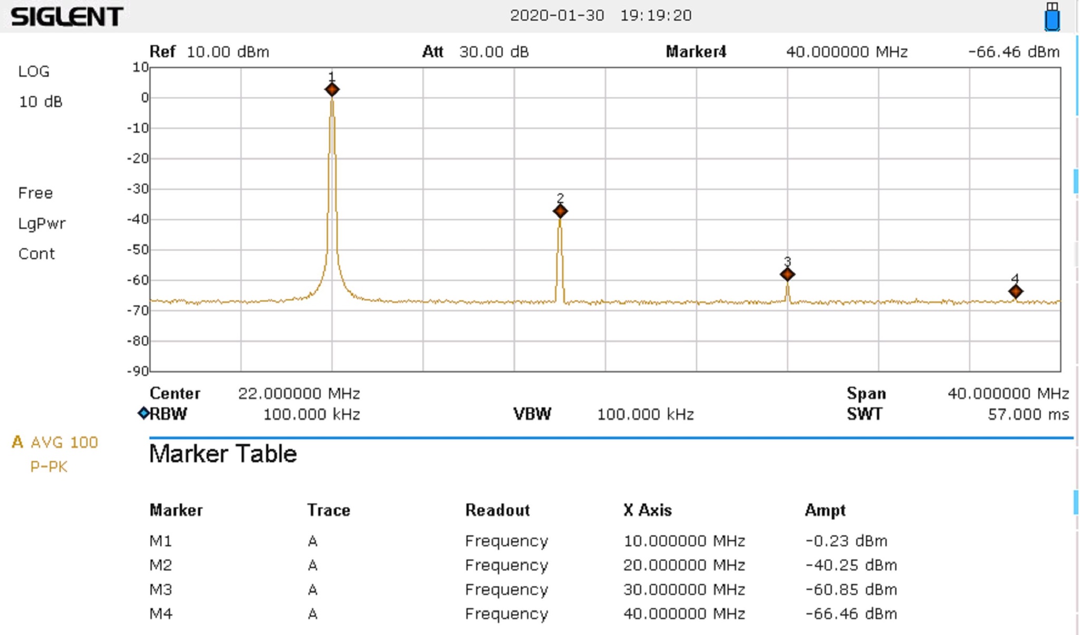The width and height of the screenshot is (1080, 635).
Task: Click the 30.000000 MHz X Axis cell
Action: [684, 590]
